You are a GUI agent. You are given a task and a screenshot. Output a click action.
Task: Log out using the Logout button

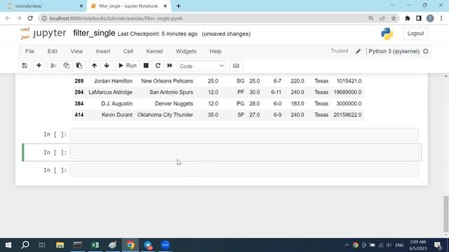click(x=415, y=34)
